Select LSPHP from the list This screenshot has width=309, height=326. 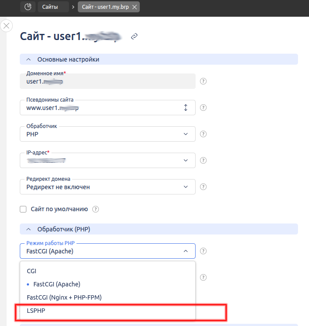tap(36, 311)
